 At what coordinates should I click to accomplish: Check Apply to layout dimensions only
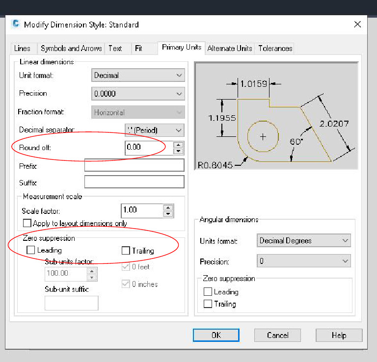(x=27, y=223)
